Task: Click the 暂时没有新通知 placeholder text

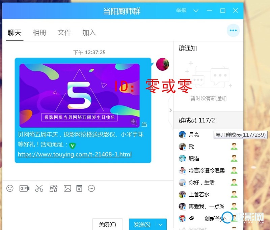Action: pos(208,98)
